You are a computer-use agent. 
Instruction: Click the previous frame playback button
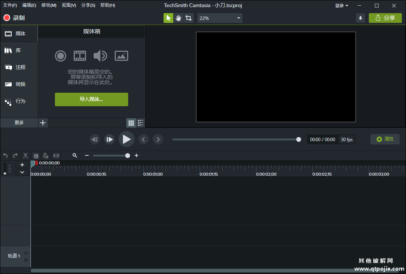tap(95, 140)
